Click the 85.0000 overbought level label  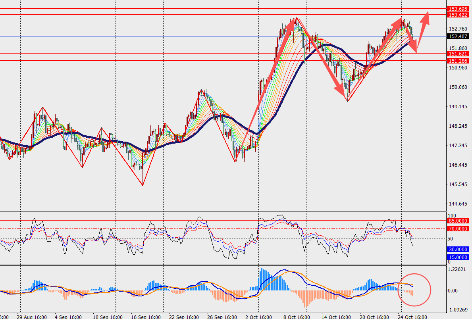tap(459, 221)
